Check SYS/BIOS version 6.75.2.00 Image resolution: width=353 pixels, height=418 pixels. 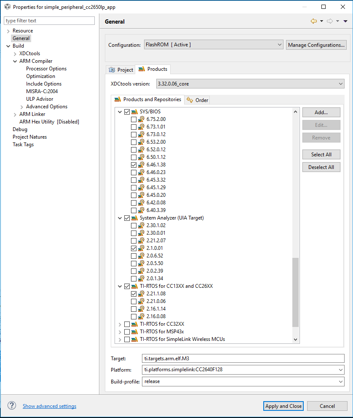(134, 119)
